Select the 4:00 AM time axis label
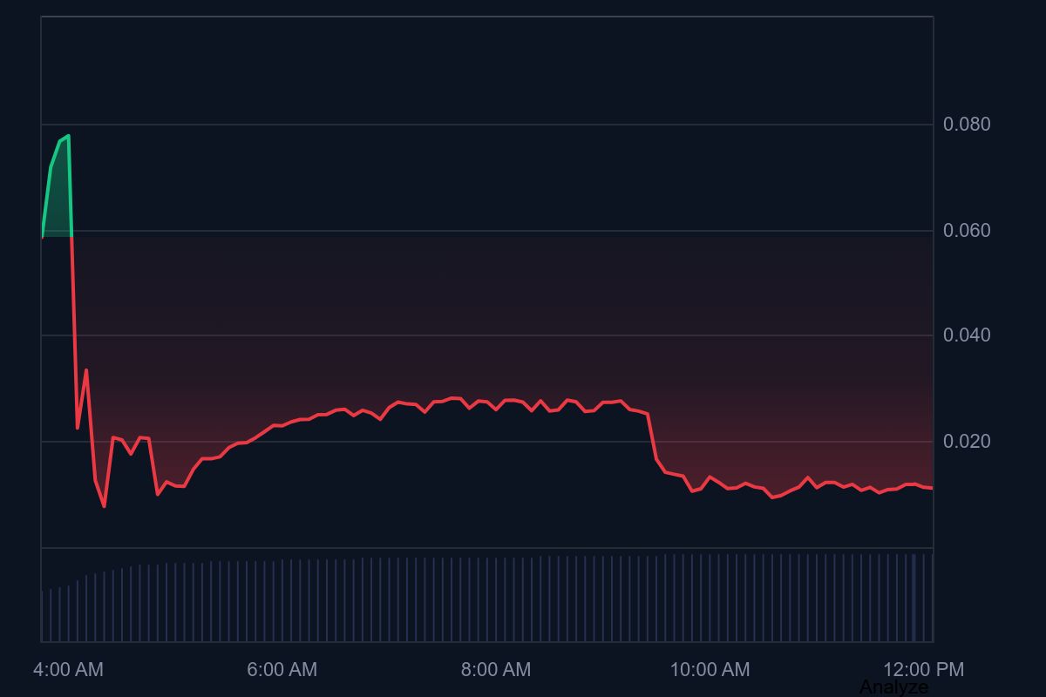The image size is (1046, 697). 68,669
